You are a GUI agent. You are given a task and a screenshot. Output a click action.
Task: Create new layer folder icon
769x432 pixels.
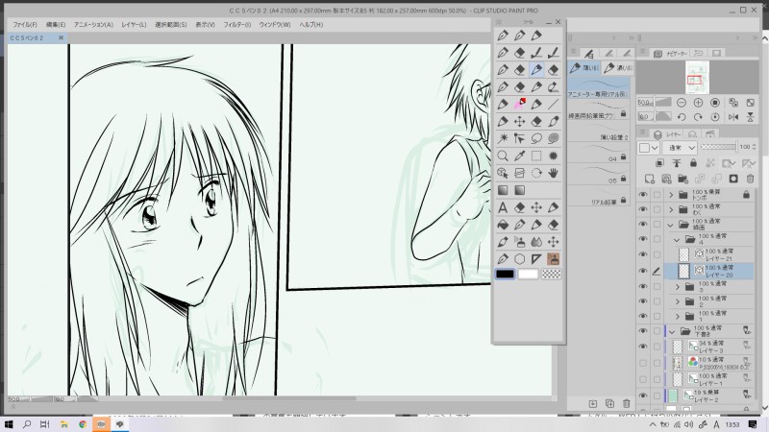682,179
